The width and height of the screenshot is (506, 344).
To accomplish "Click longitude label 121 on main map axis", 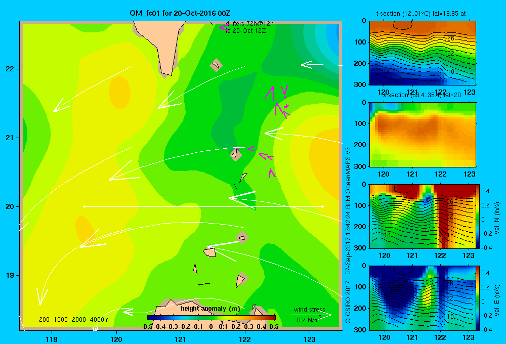I will [181, 339].
